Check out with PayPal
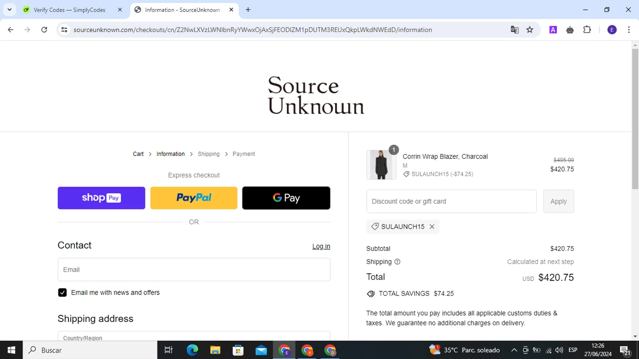Viewport: 639px width, 359px height. 194,198
